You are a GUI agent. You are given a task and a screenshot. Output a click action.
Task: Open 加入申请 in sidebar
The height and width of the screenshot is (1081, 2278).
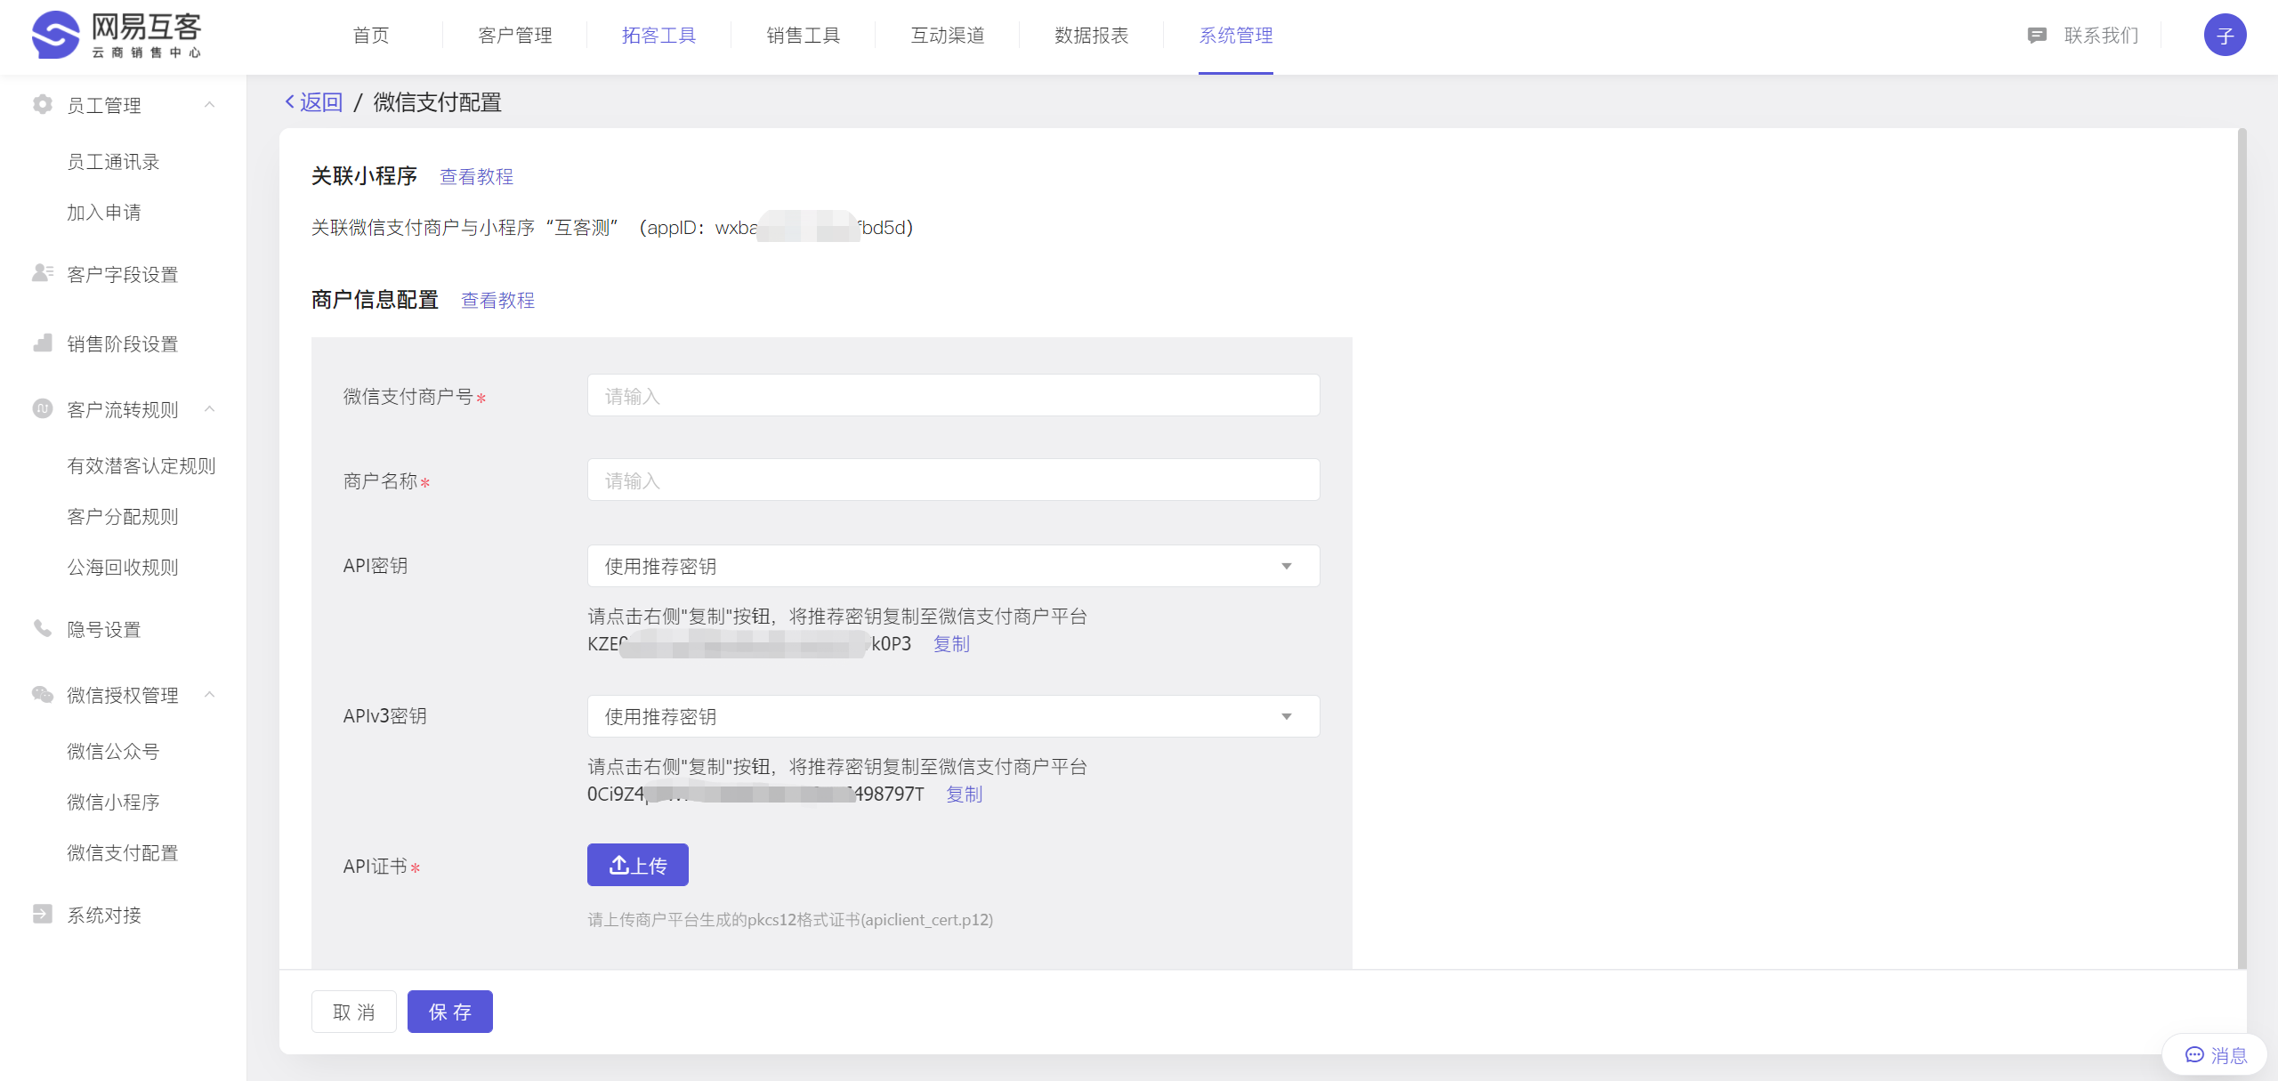point(104,213)
